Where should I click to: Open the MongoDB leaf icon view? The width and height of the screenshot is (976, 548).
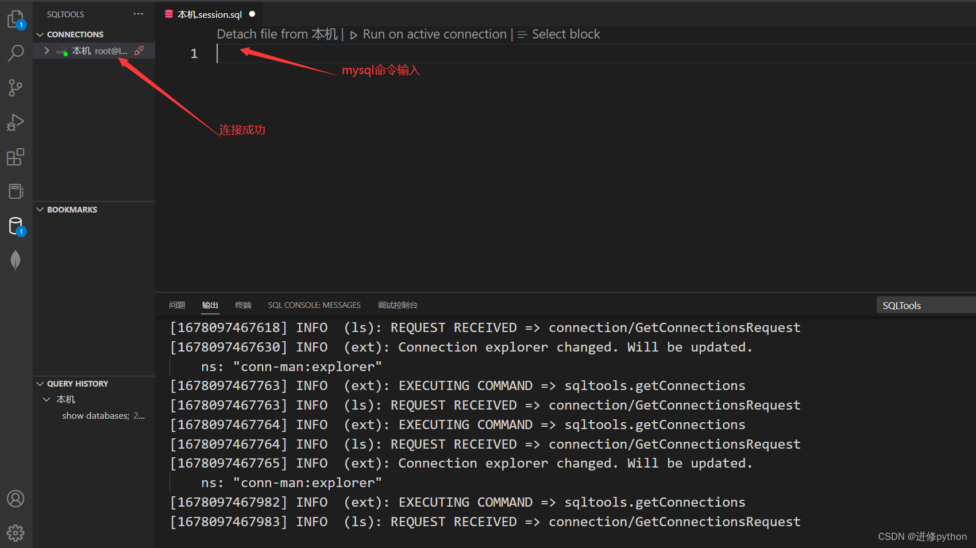[16, 260]
